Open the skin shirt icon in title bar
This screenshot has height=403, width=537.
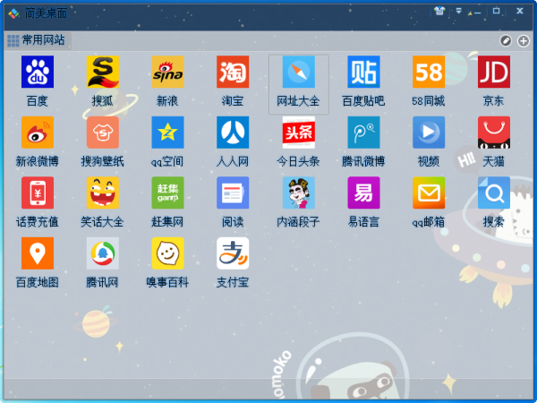[x=439, y=11]
